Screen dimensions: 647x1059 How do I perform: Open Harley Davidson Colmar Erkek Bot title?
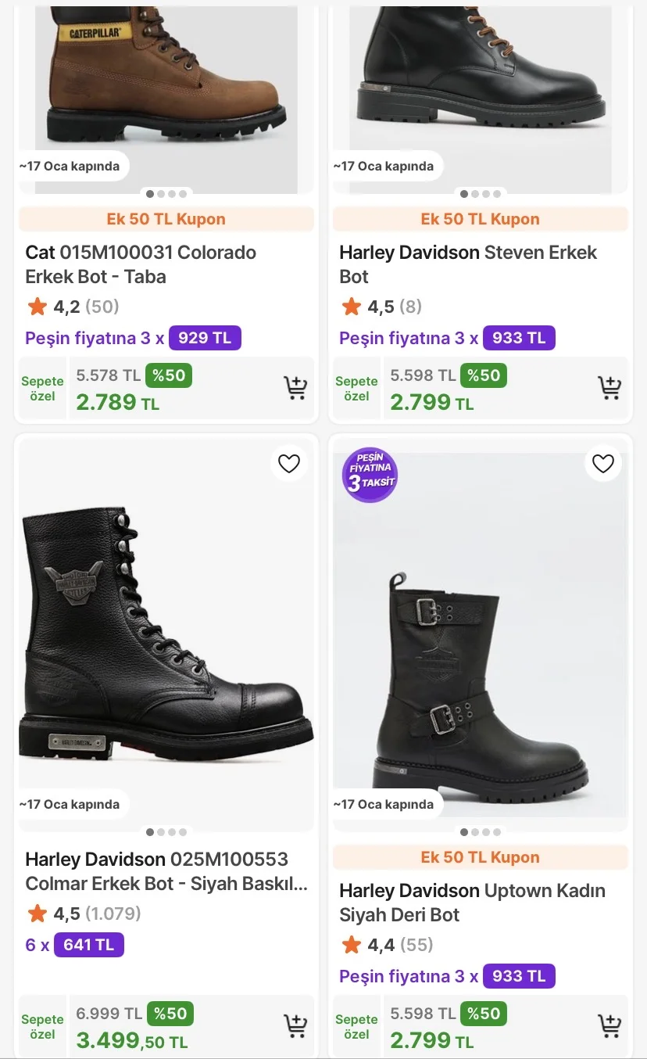tap(166, 871)
